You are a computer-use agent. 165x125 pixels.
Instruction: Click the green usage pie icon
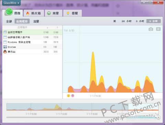click(49, 13)
